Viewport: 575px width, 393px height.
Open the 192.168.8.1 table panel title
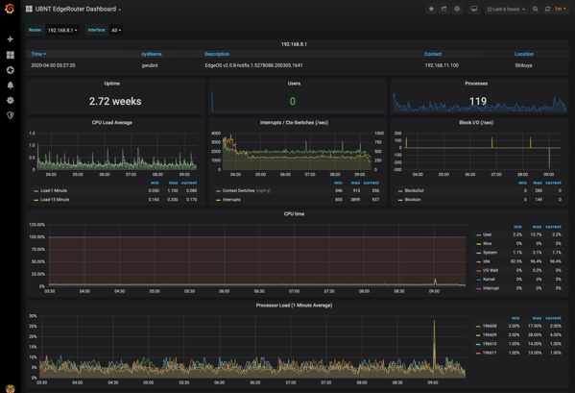click(294, 44)
